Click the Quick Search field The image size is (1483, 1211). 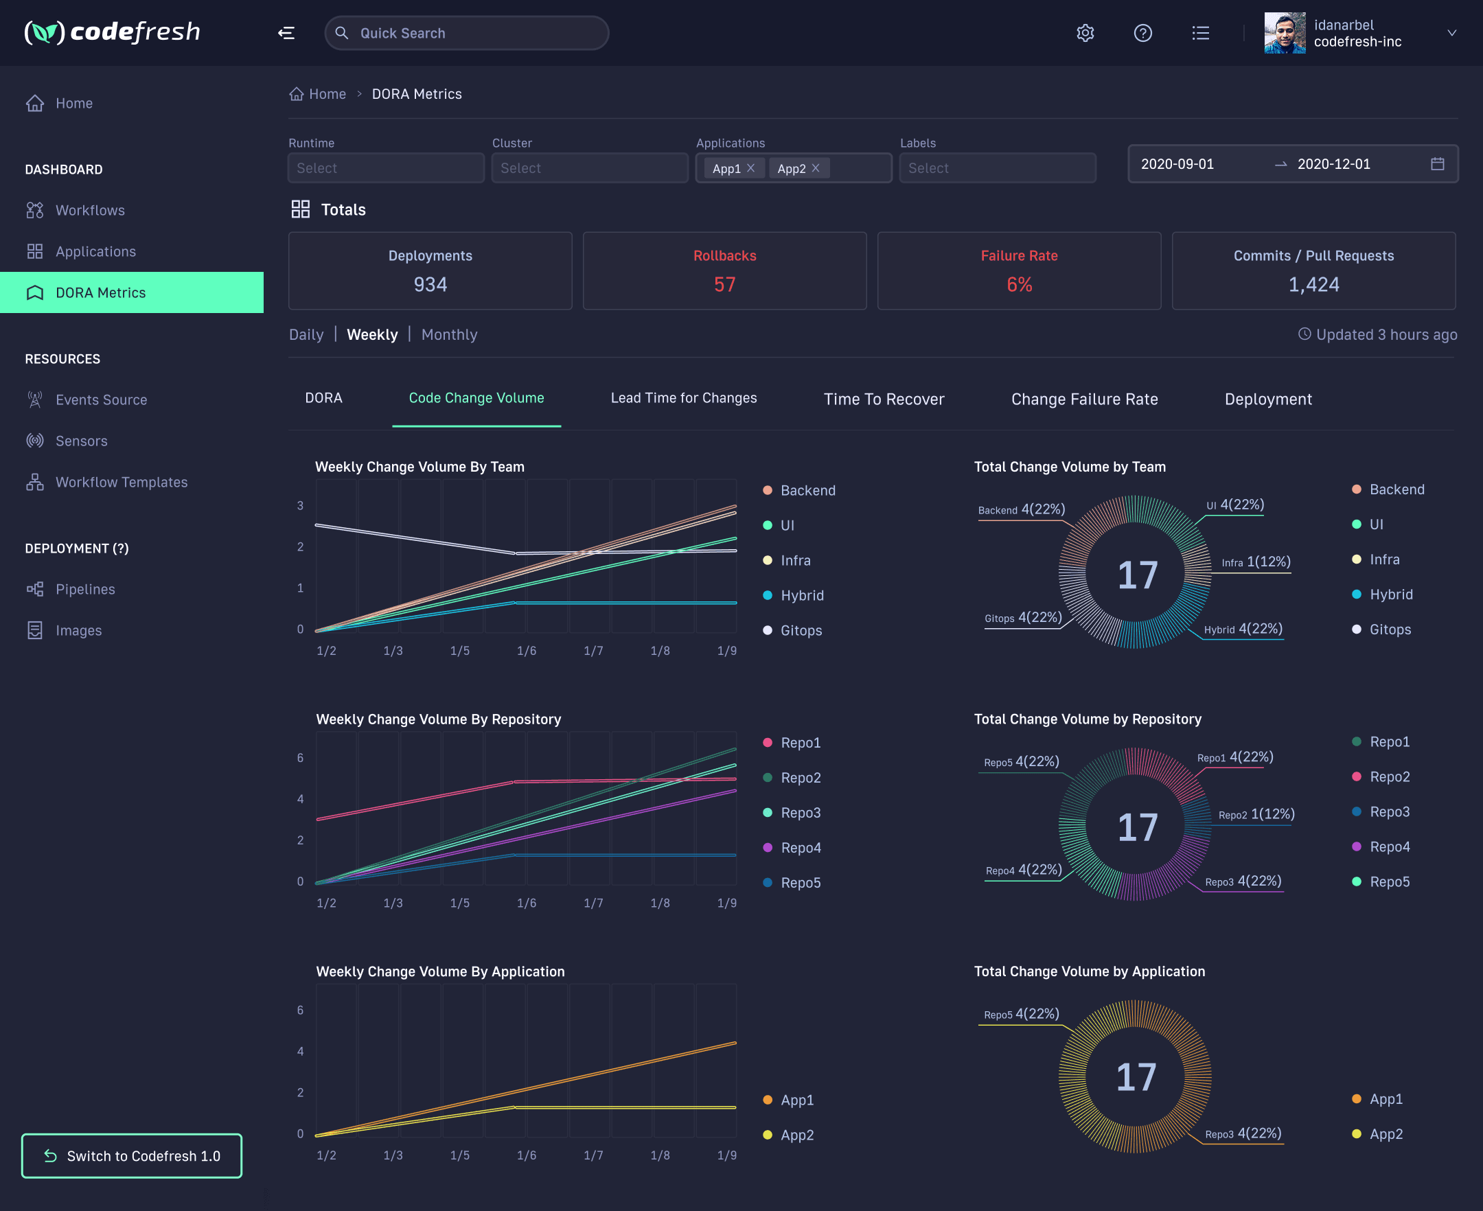(x=467, y=33)
